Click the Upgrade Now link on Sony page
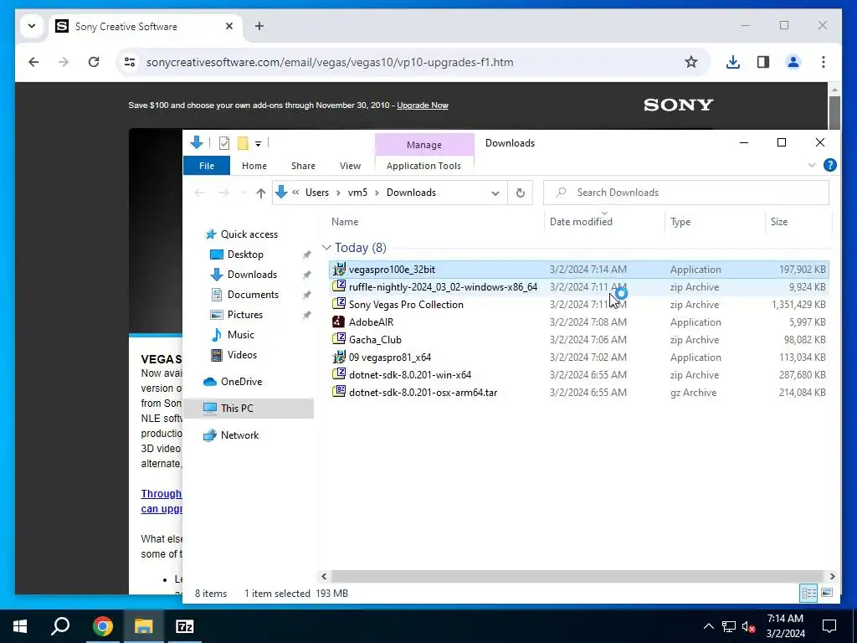 [x=422, y=105]
